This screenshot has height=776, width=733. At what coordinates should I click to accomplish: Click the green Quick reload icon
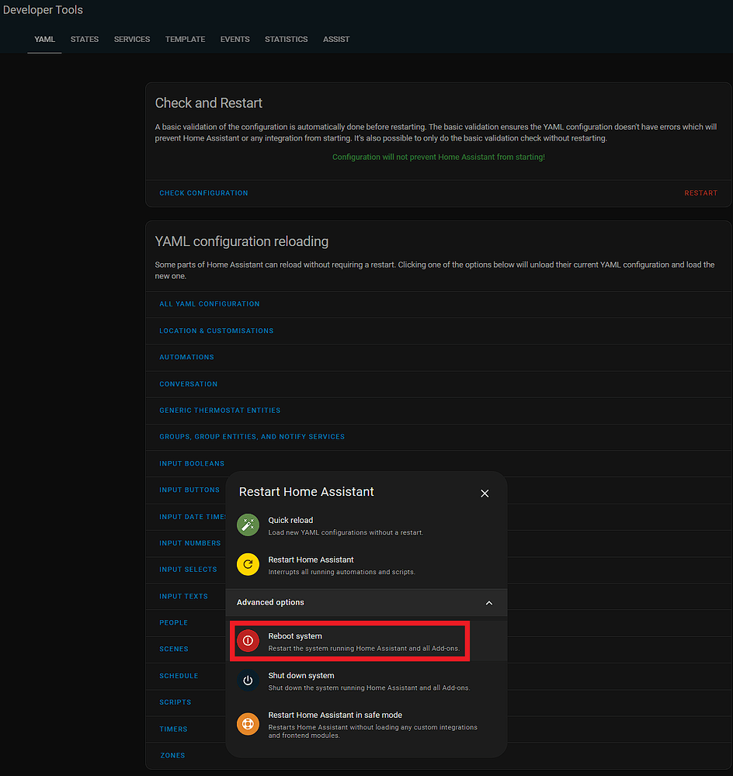tap(248, 525)
